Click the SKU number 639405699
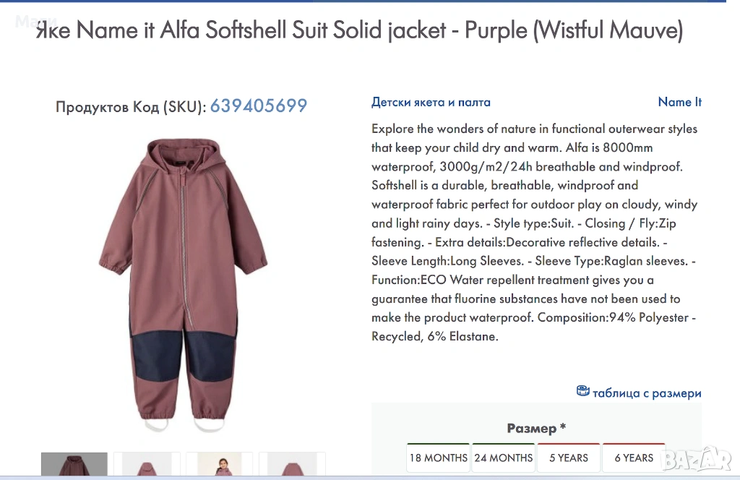Image resolution: width=740 pixels, height=480 pixels. [259, 106]
